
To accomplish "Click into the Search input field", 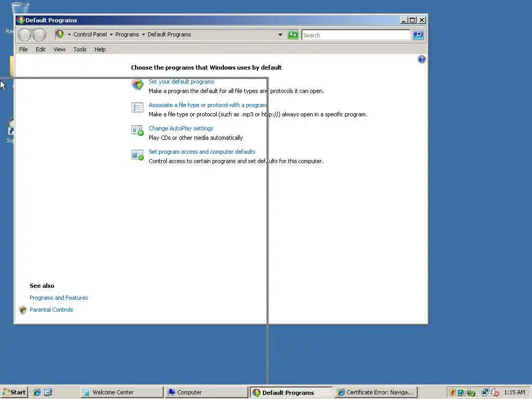I will [x=356, y=35].
